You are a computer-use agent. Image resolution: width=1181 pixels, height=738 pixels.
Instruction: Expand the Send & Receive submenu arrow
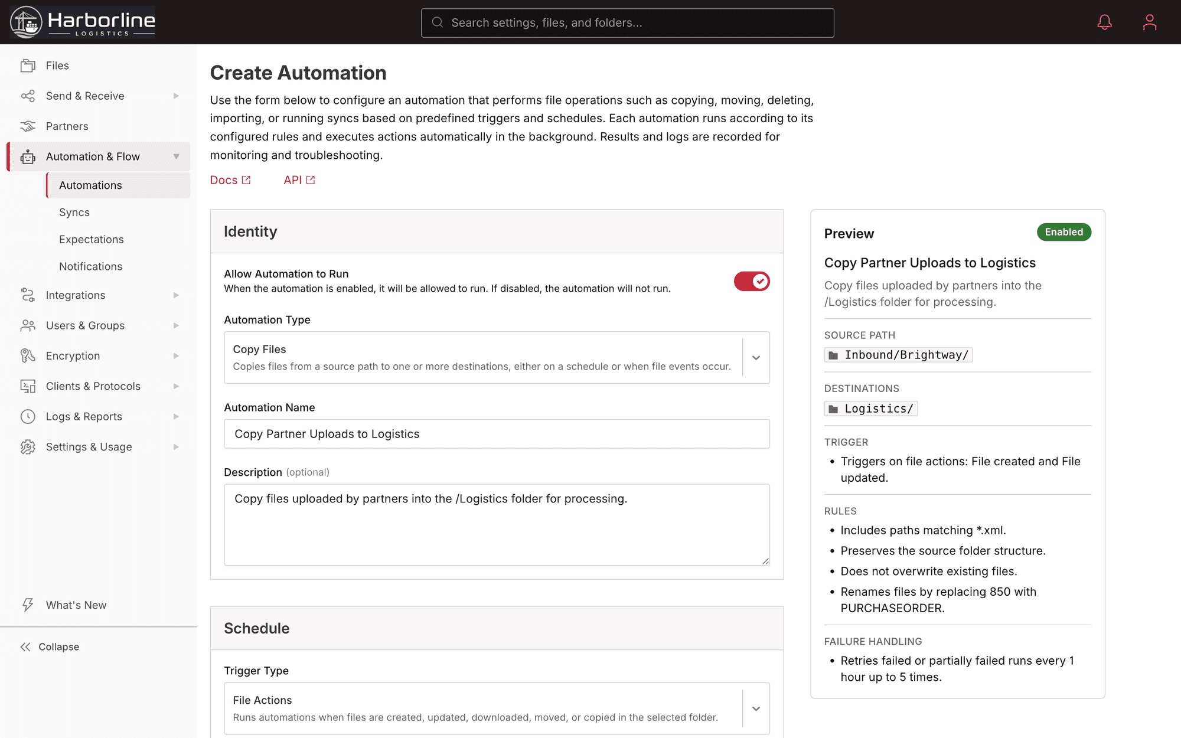click(x=176, y=96)
